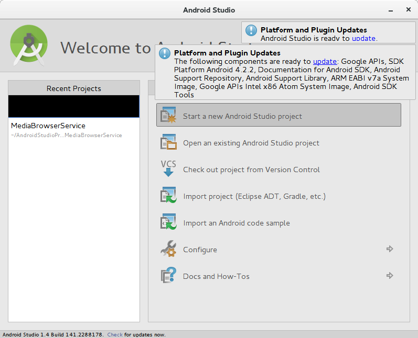Screen dimensions: 418x338
Task: Expand the Configure submenu arrow
Action: tap(390, 249)
